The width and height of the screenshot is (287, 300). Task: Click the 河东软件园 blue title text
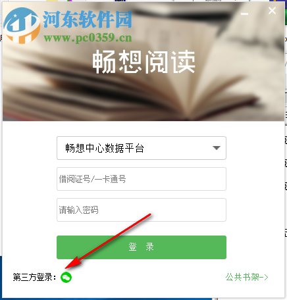click(x=88, y=19)
